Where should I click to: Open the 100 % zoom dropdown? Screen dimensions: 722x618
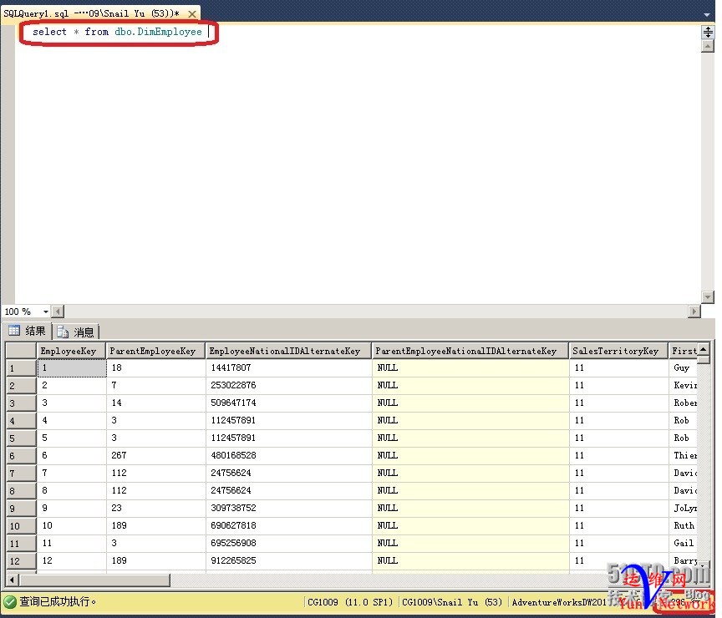46,312
